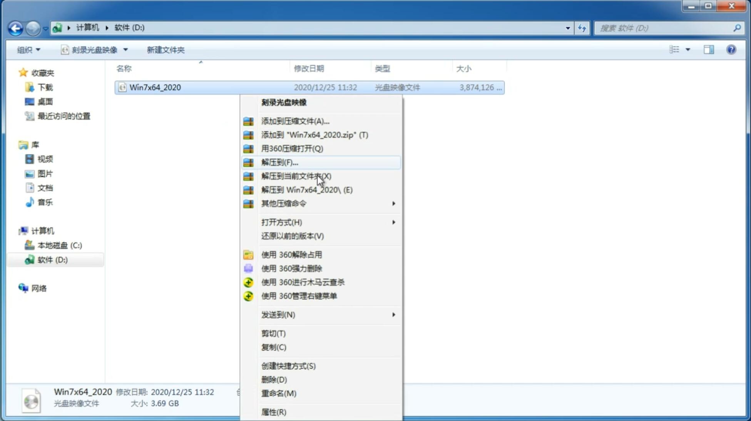The height and width of the screenshot is (421, 751).
Task: Click 刻录光盘映像 to burn ISO
Action: (284, 102)
